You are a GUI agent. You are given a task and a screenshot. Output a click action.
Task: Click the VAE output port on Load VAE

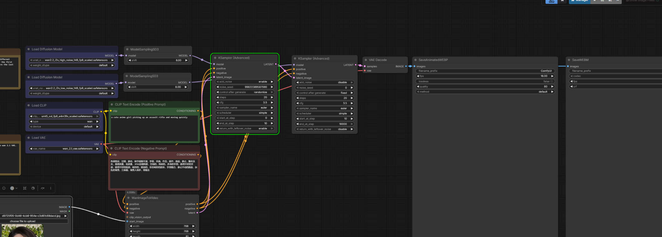pyautogui.click(x=101, y=144)
